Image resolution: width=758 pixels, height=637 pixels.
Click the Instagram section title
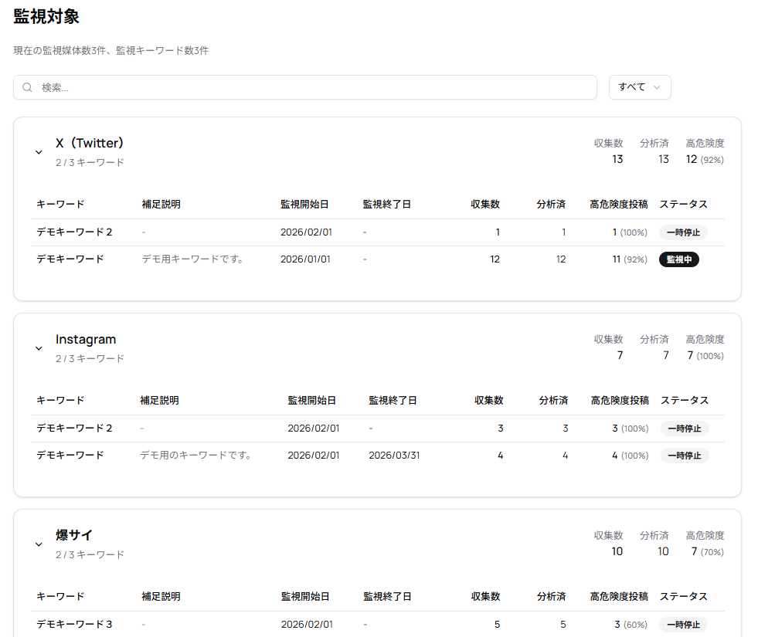pos(86,340)
